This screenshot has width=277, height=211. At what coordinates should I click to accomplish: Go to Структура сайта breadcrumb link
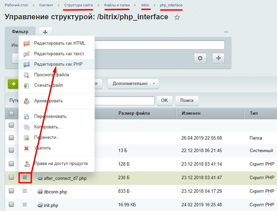pos(78,5)
